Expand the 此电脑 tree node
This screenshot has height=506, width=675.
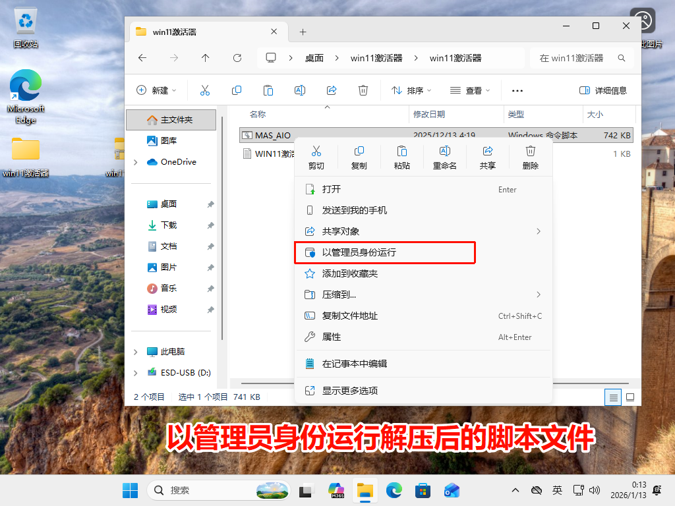click(136, 352)
